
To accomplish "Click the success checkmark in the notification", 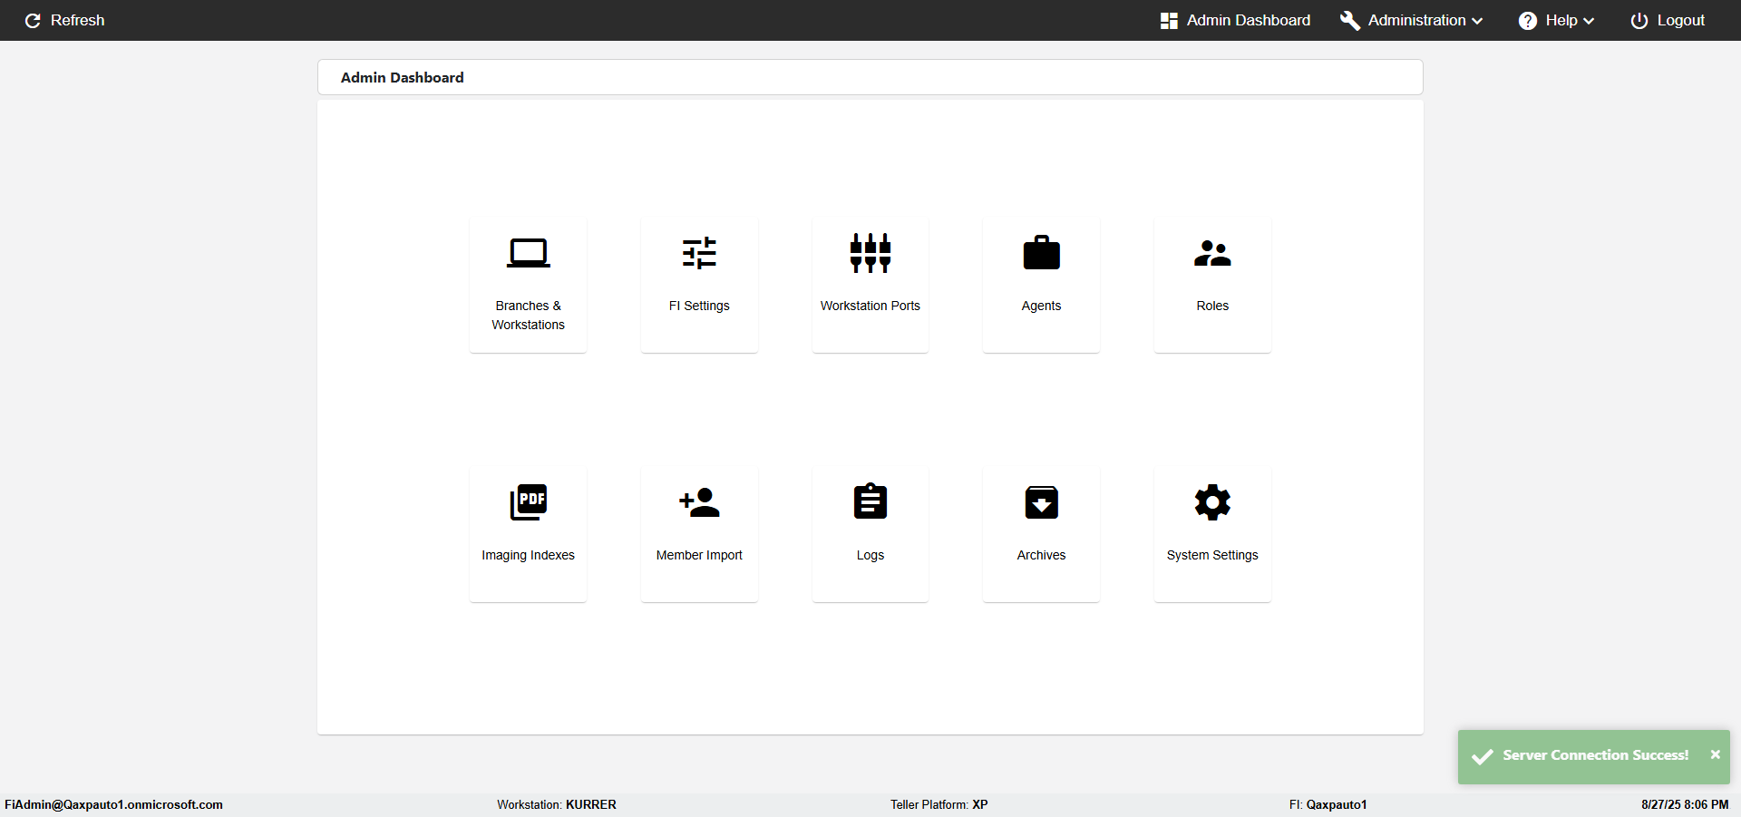I will pyautogui.click(x=1483, y=756).
